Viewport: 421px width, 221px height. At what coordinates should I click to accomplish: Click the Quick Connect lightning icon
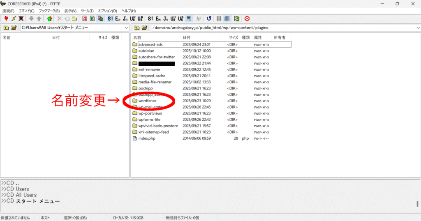pyautogui.click(x=14, y=18)
